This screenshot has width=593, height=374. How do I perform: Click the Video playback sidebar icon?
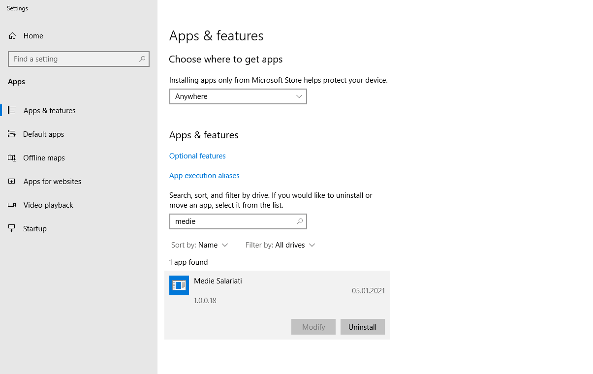[x=12, y=205]
